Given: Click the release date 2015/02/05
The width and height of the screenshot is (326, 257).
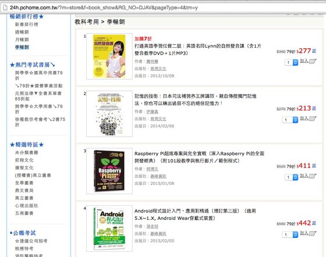Looking at the screenshot, I should (x=162, y=241).
